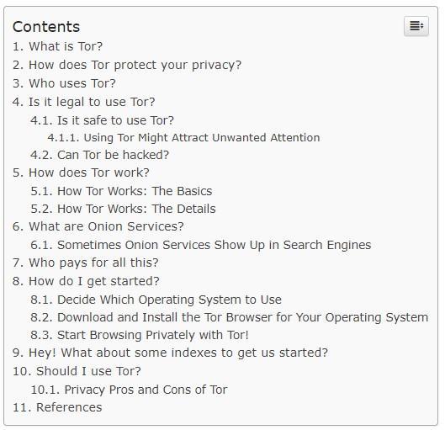Go to 'How Tor Works: The Details'

click(123, 209)
